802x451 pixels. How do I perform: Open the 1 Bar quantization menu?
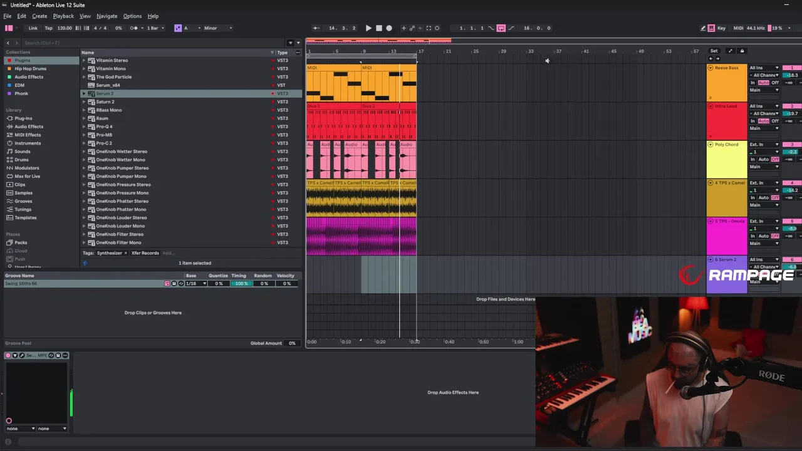tap(155, 28)
